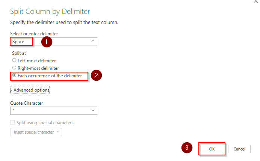Enable Split using special characters checkbox
260x161 pixels.
(x=13, y=122)
